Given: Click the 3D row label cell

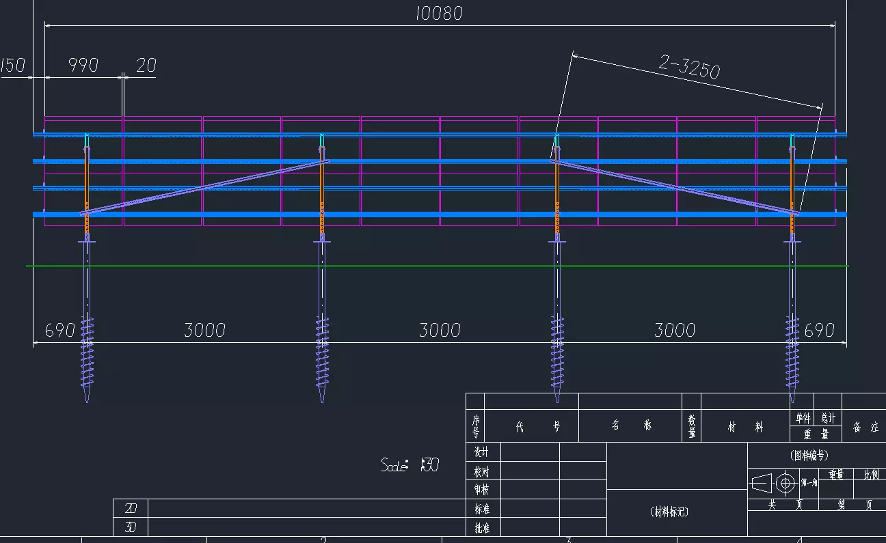Looking at the screenshot, I should coord(131,527).
